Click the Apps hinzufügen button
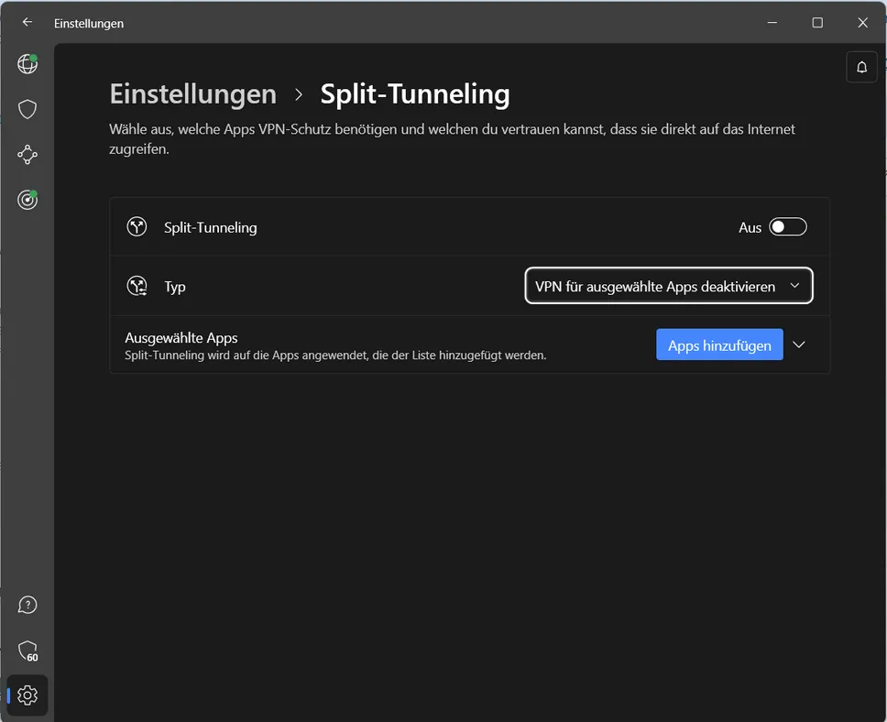This screenshot has width=887, height=722. (x=719, y=345)
